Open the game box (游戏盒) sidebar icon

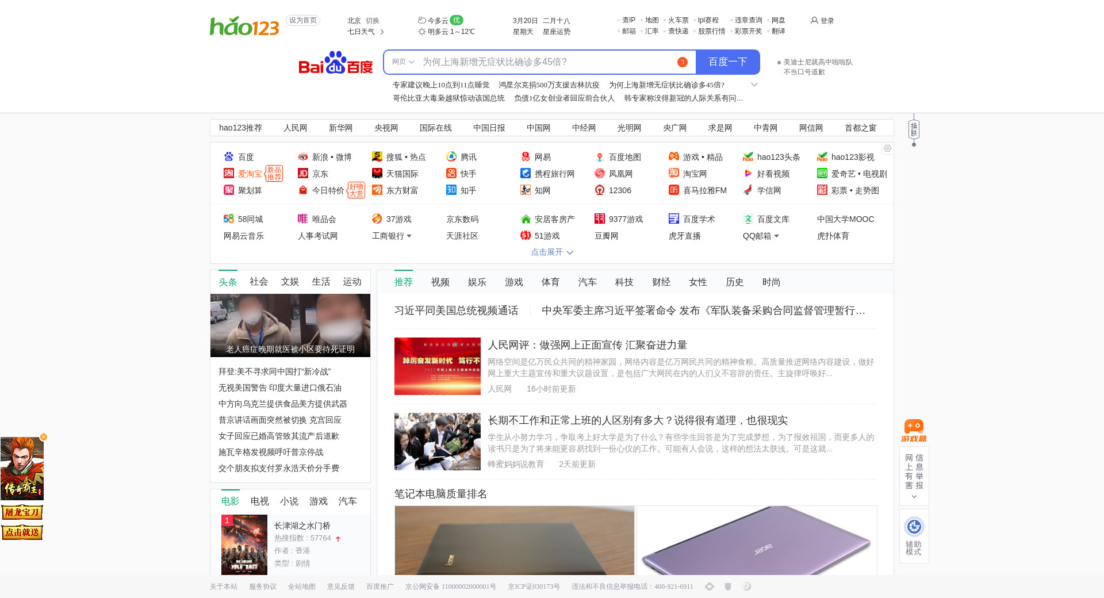tap(914, 431)
